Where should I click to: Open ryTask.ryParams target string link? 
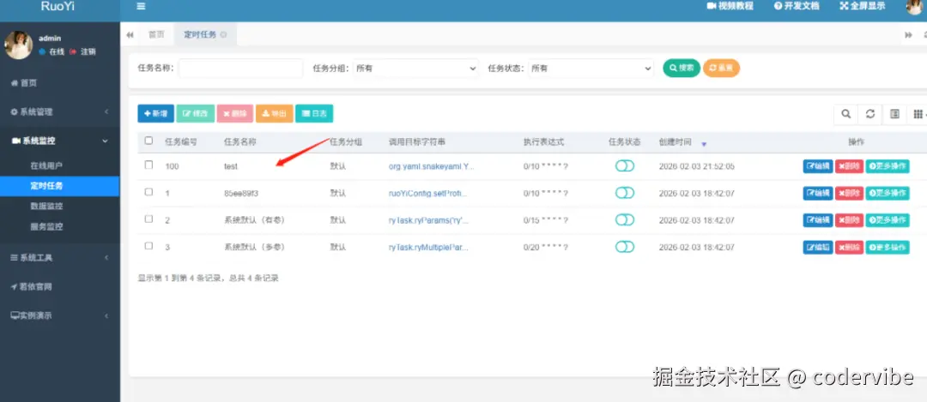427,220
